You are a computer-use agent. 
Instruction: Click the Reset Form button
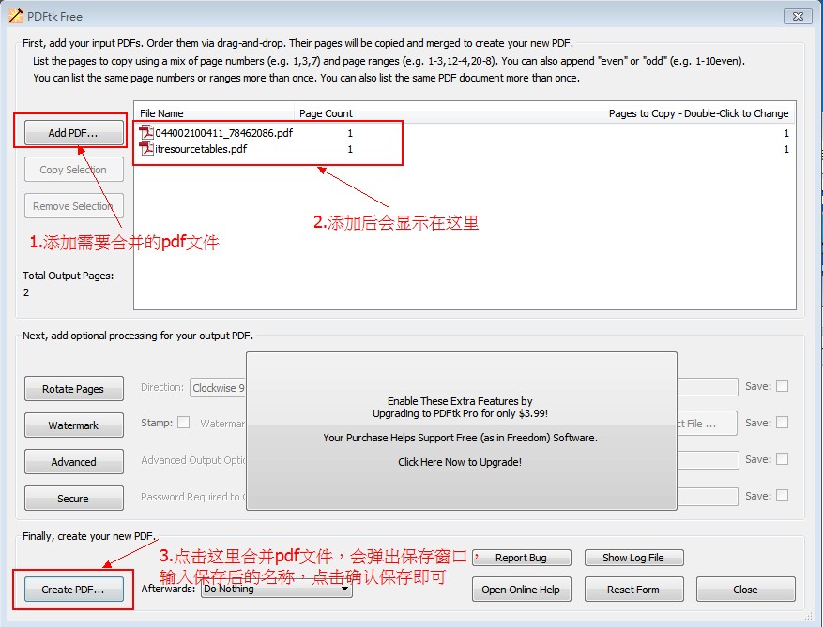tap(633, 590)
